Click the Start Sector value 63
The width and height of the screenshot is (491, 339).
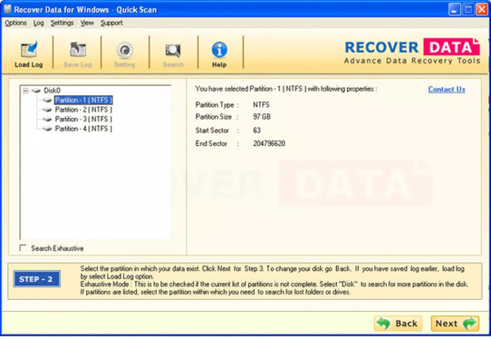pos(257,131)
